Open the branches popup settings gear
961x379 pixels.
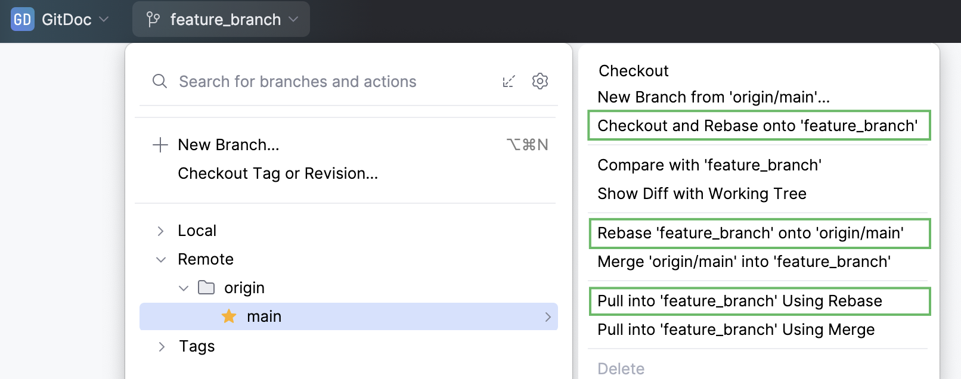click(540, 81)
